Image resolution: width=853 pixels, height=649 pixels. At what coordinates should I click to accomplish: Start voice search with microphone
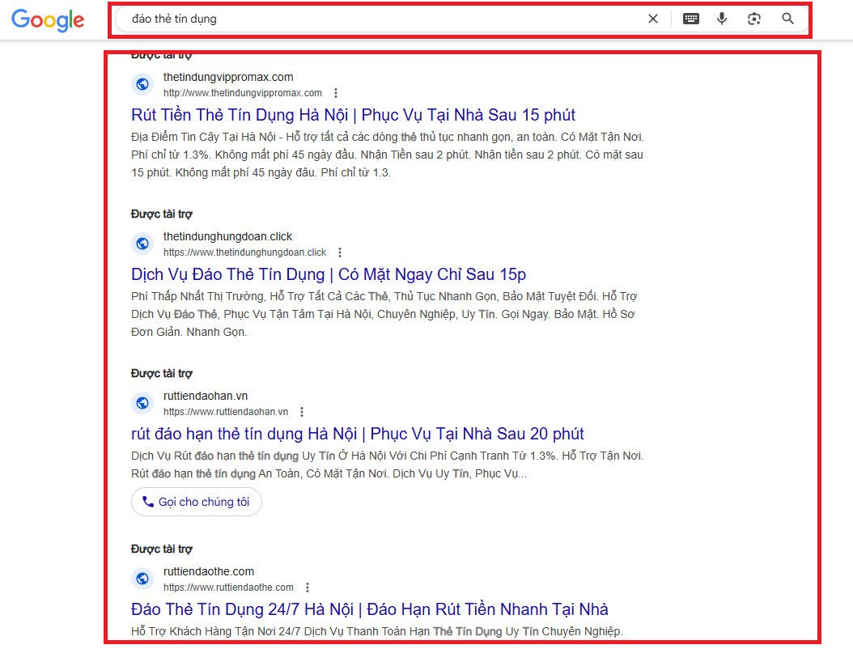(722, 19)
